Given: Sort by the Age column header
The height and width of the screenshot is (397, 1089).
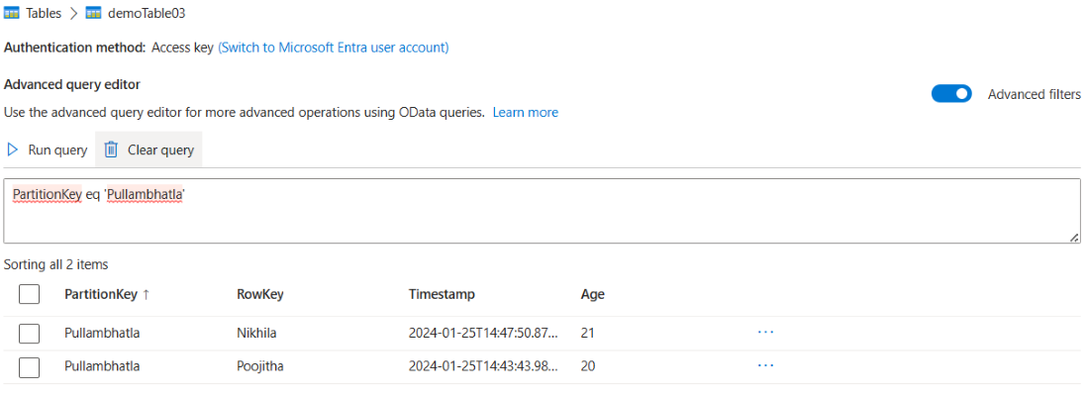Looking at the screenshot, I should click(592, 294).
